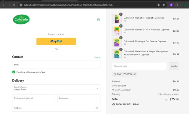Click the address search magnifier icon

click(x=97, y=108)
